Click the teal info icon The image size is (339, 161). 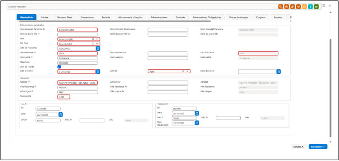(310, 7)
